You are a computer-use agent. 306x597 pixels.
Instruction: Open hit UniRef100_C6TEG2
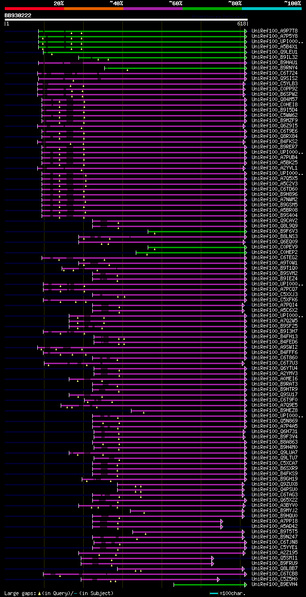tap(274, 258)
